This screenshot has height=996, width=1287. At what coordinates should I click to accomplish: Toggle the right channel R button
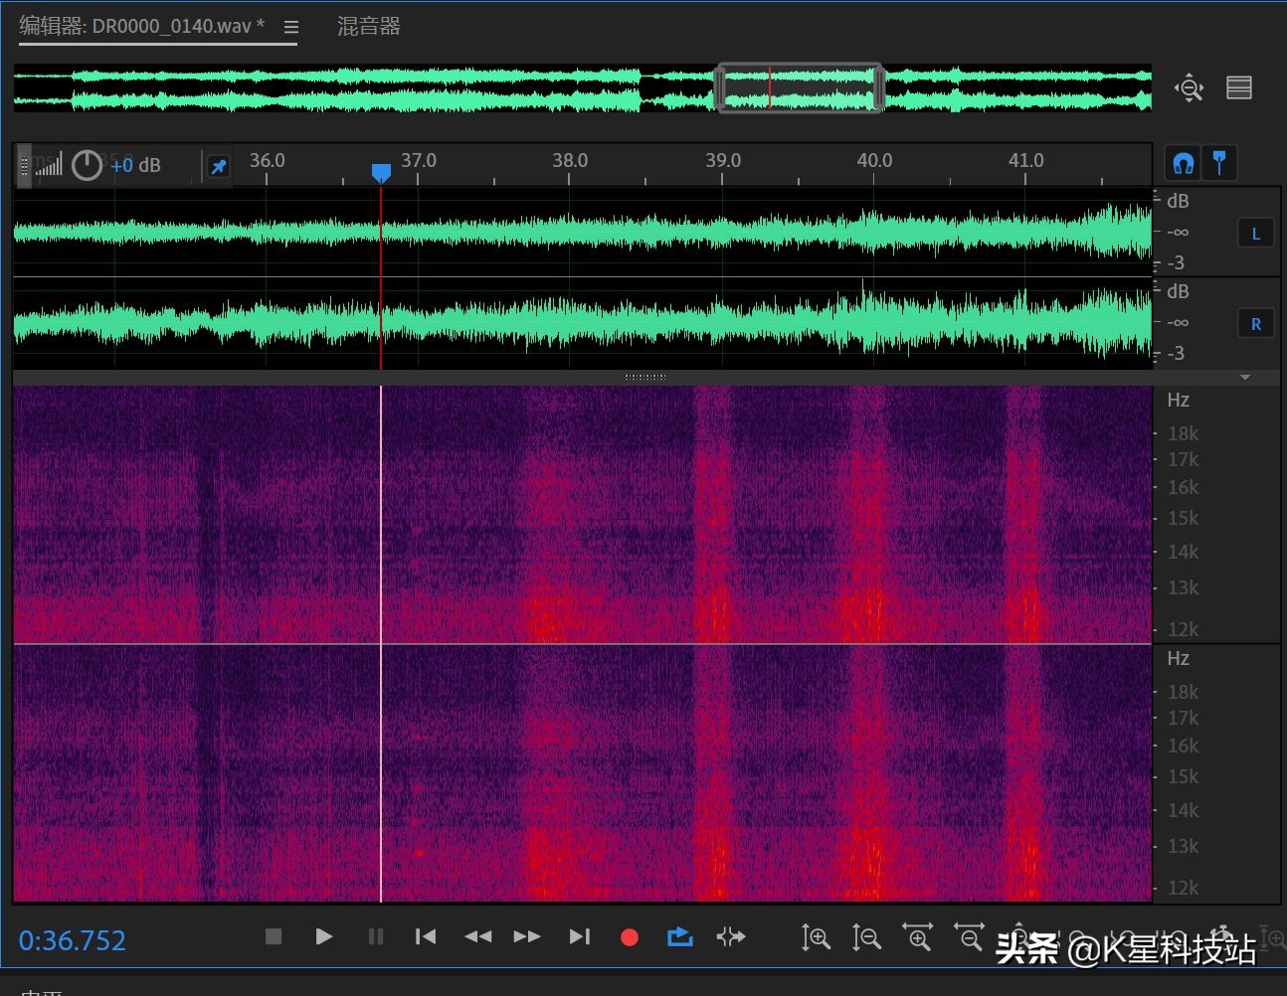1255,324
